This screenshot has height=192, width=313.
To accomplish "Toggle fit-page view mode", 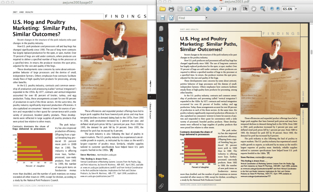I will click(x=171, y=18).
